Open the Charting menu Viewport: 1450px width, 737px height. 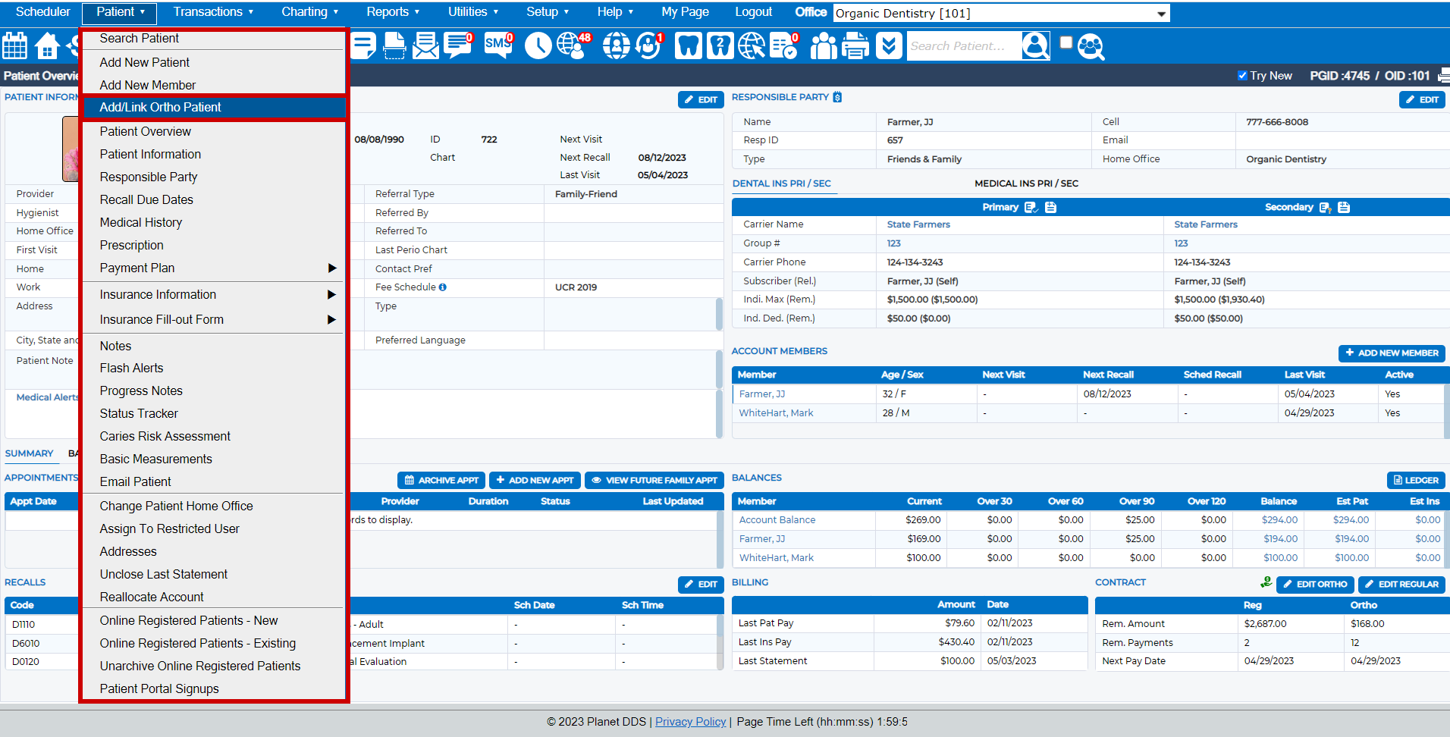coord(310,11)
